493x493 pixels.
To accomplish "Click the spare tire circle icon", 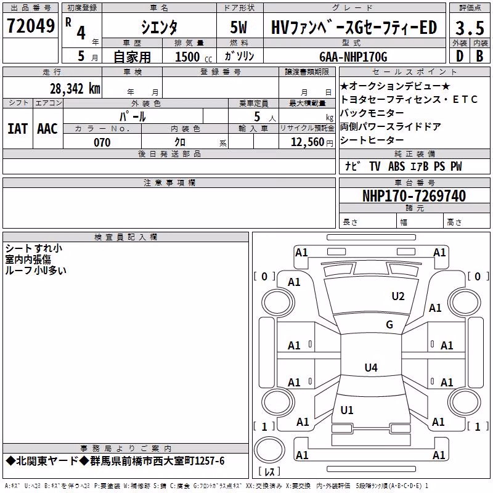I will pos(269,450).
